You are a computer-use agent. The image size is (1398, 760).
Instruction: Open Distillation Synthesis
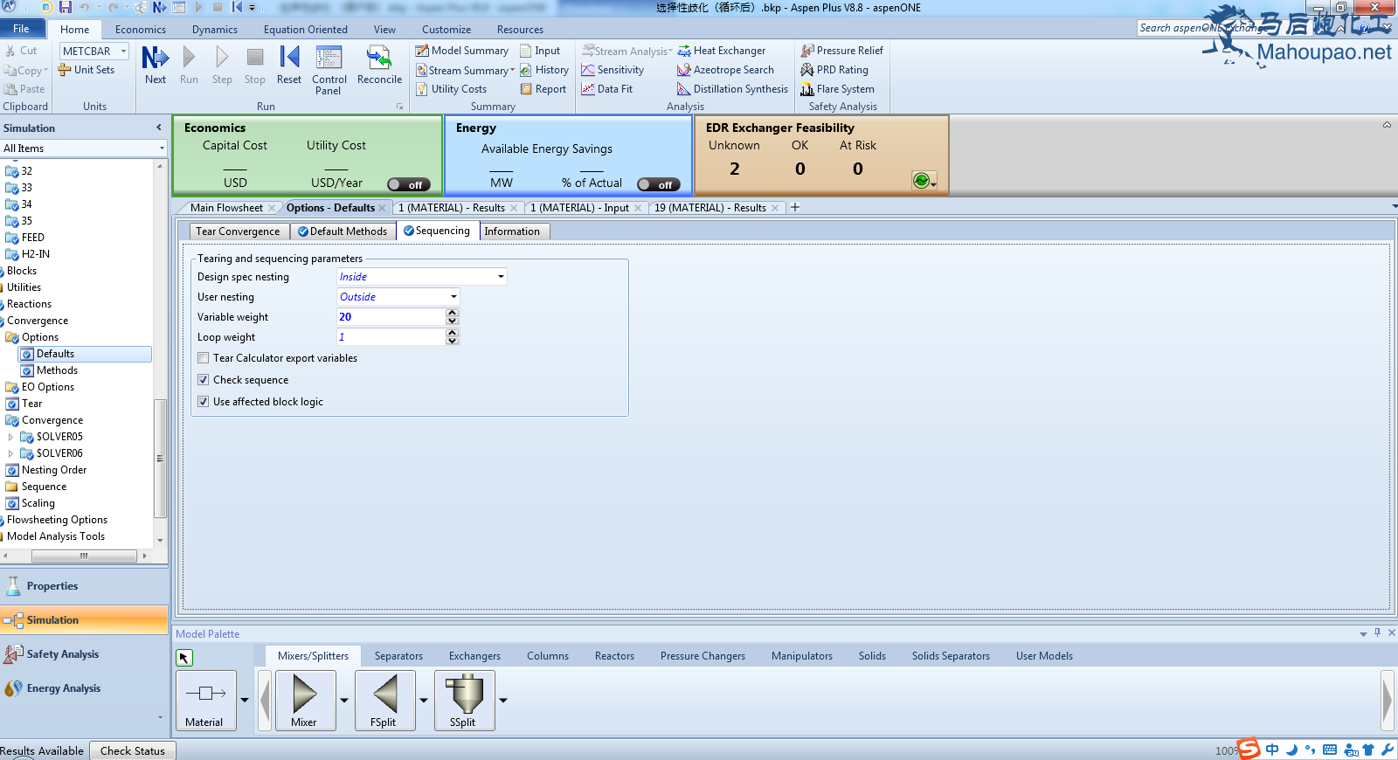pyautogui.click(x=733, y=89)
